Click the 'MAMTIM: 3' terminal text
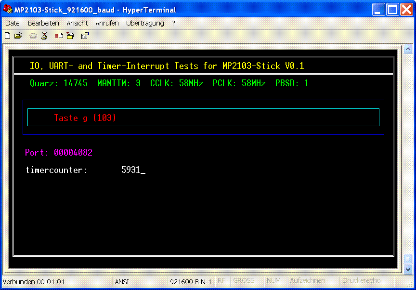 (119, 83)
